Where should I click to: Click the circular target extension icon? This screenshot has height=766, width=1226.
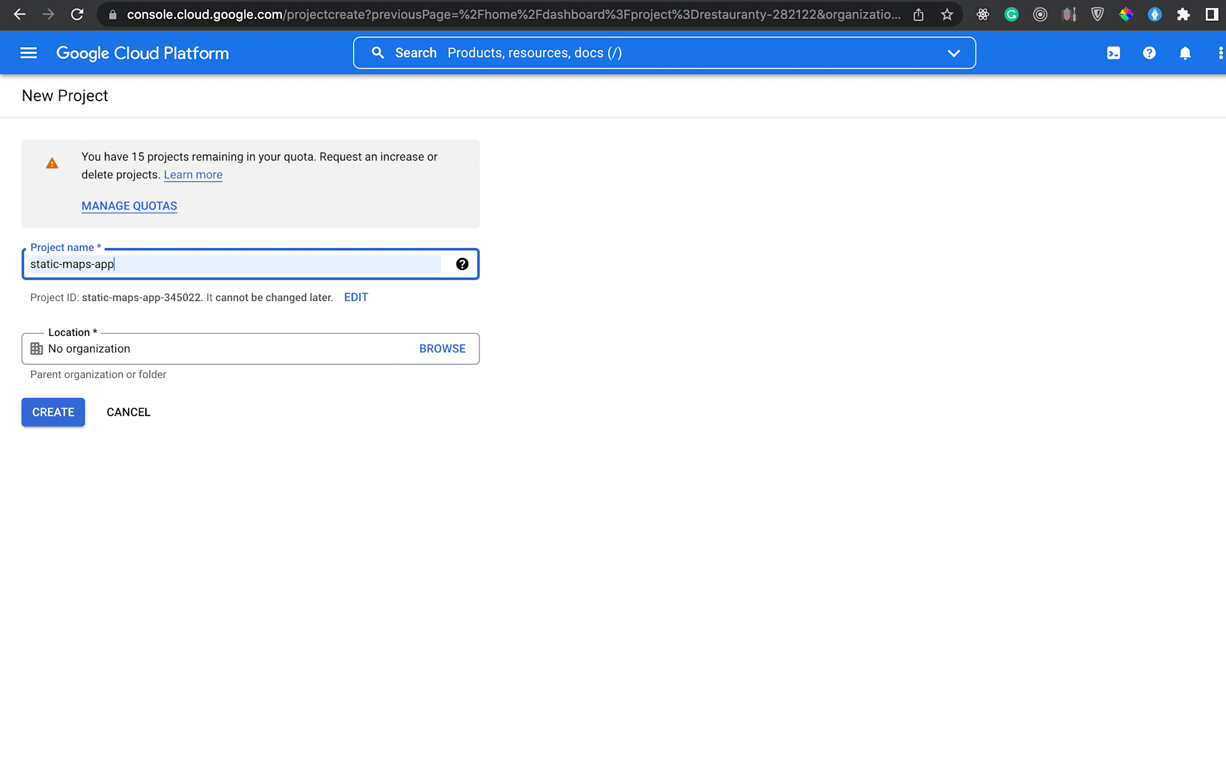click(x=1040, y=15)
